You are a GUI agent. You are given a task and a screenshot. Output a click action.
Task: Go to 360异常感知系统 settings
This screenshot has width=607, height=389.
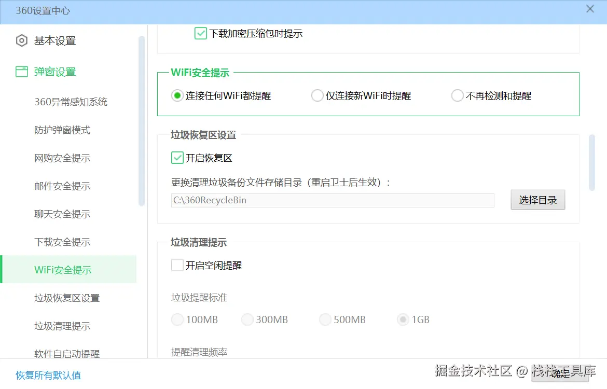coord(71,102)
